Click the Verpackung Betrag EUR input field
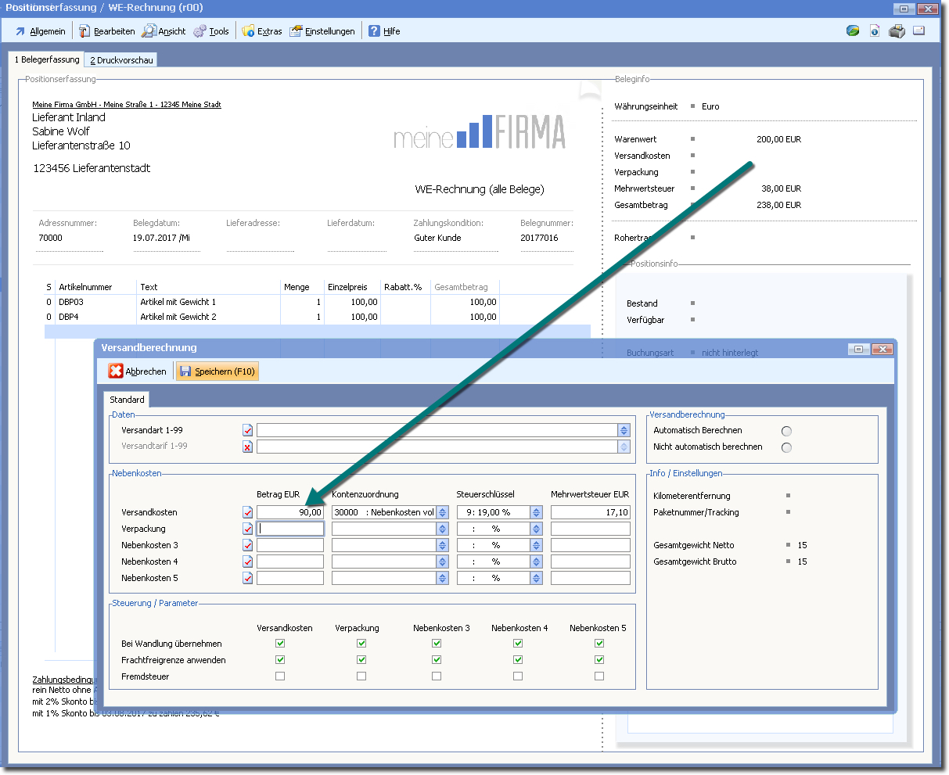This screenshot has width=949, height=775. pos(290,529)
